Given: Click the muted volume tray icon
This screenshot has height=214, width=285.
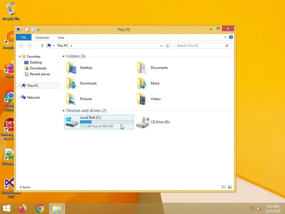Looking at the screenshot, I should (259, 209).
